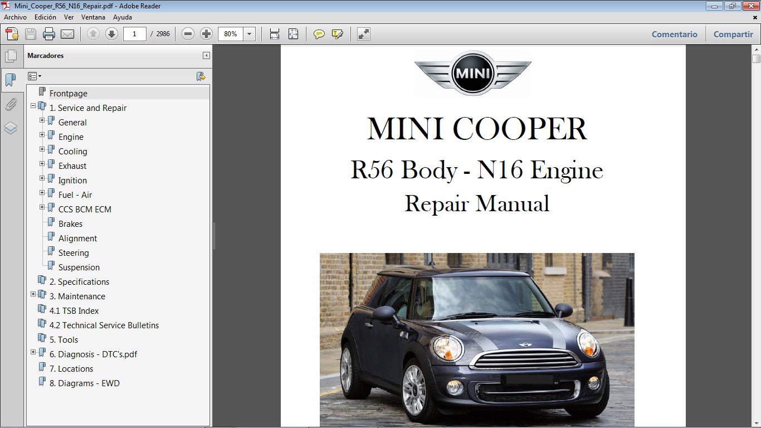Expand the 'Engine' bookmark node
The width and height of the screenshot is (761, 428).
[x=41, y=135]
